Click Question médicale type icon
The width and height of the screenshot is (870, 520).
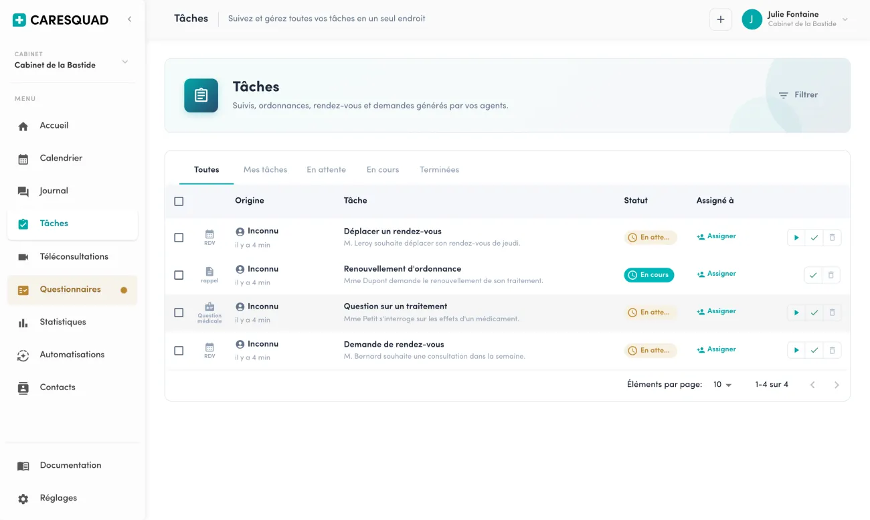pyautogui.click(x=209, y=313)
